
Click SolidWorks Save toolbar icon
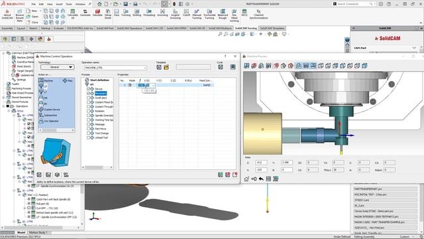pos(126,4)
